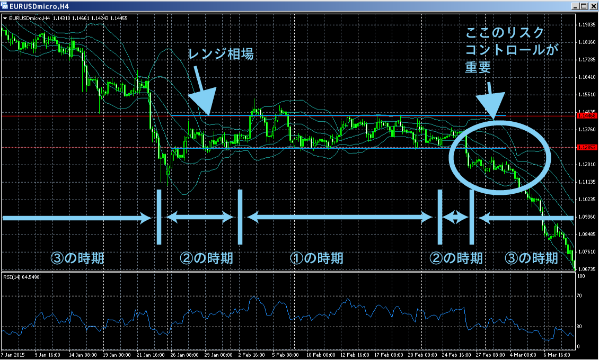This screenshot has height=360, width=599.
Task: Minimize the EURUSDmicro,H4 chart window
Action: coord(575,6)
